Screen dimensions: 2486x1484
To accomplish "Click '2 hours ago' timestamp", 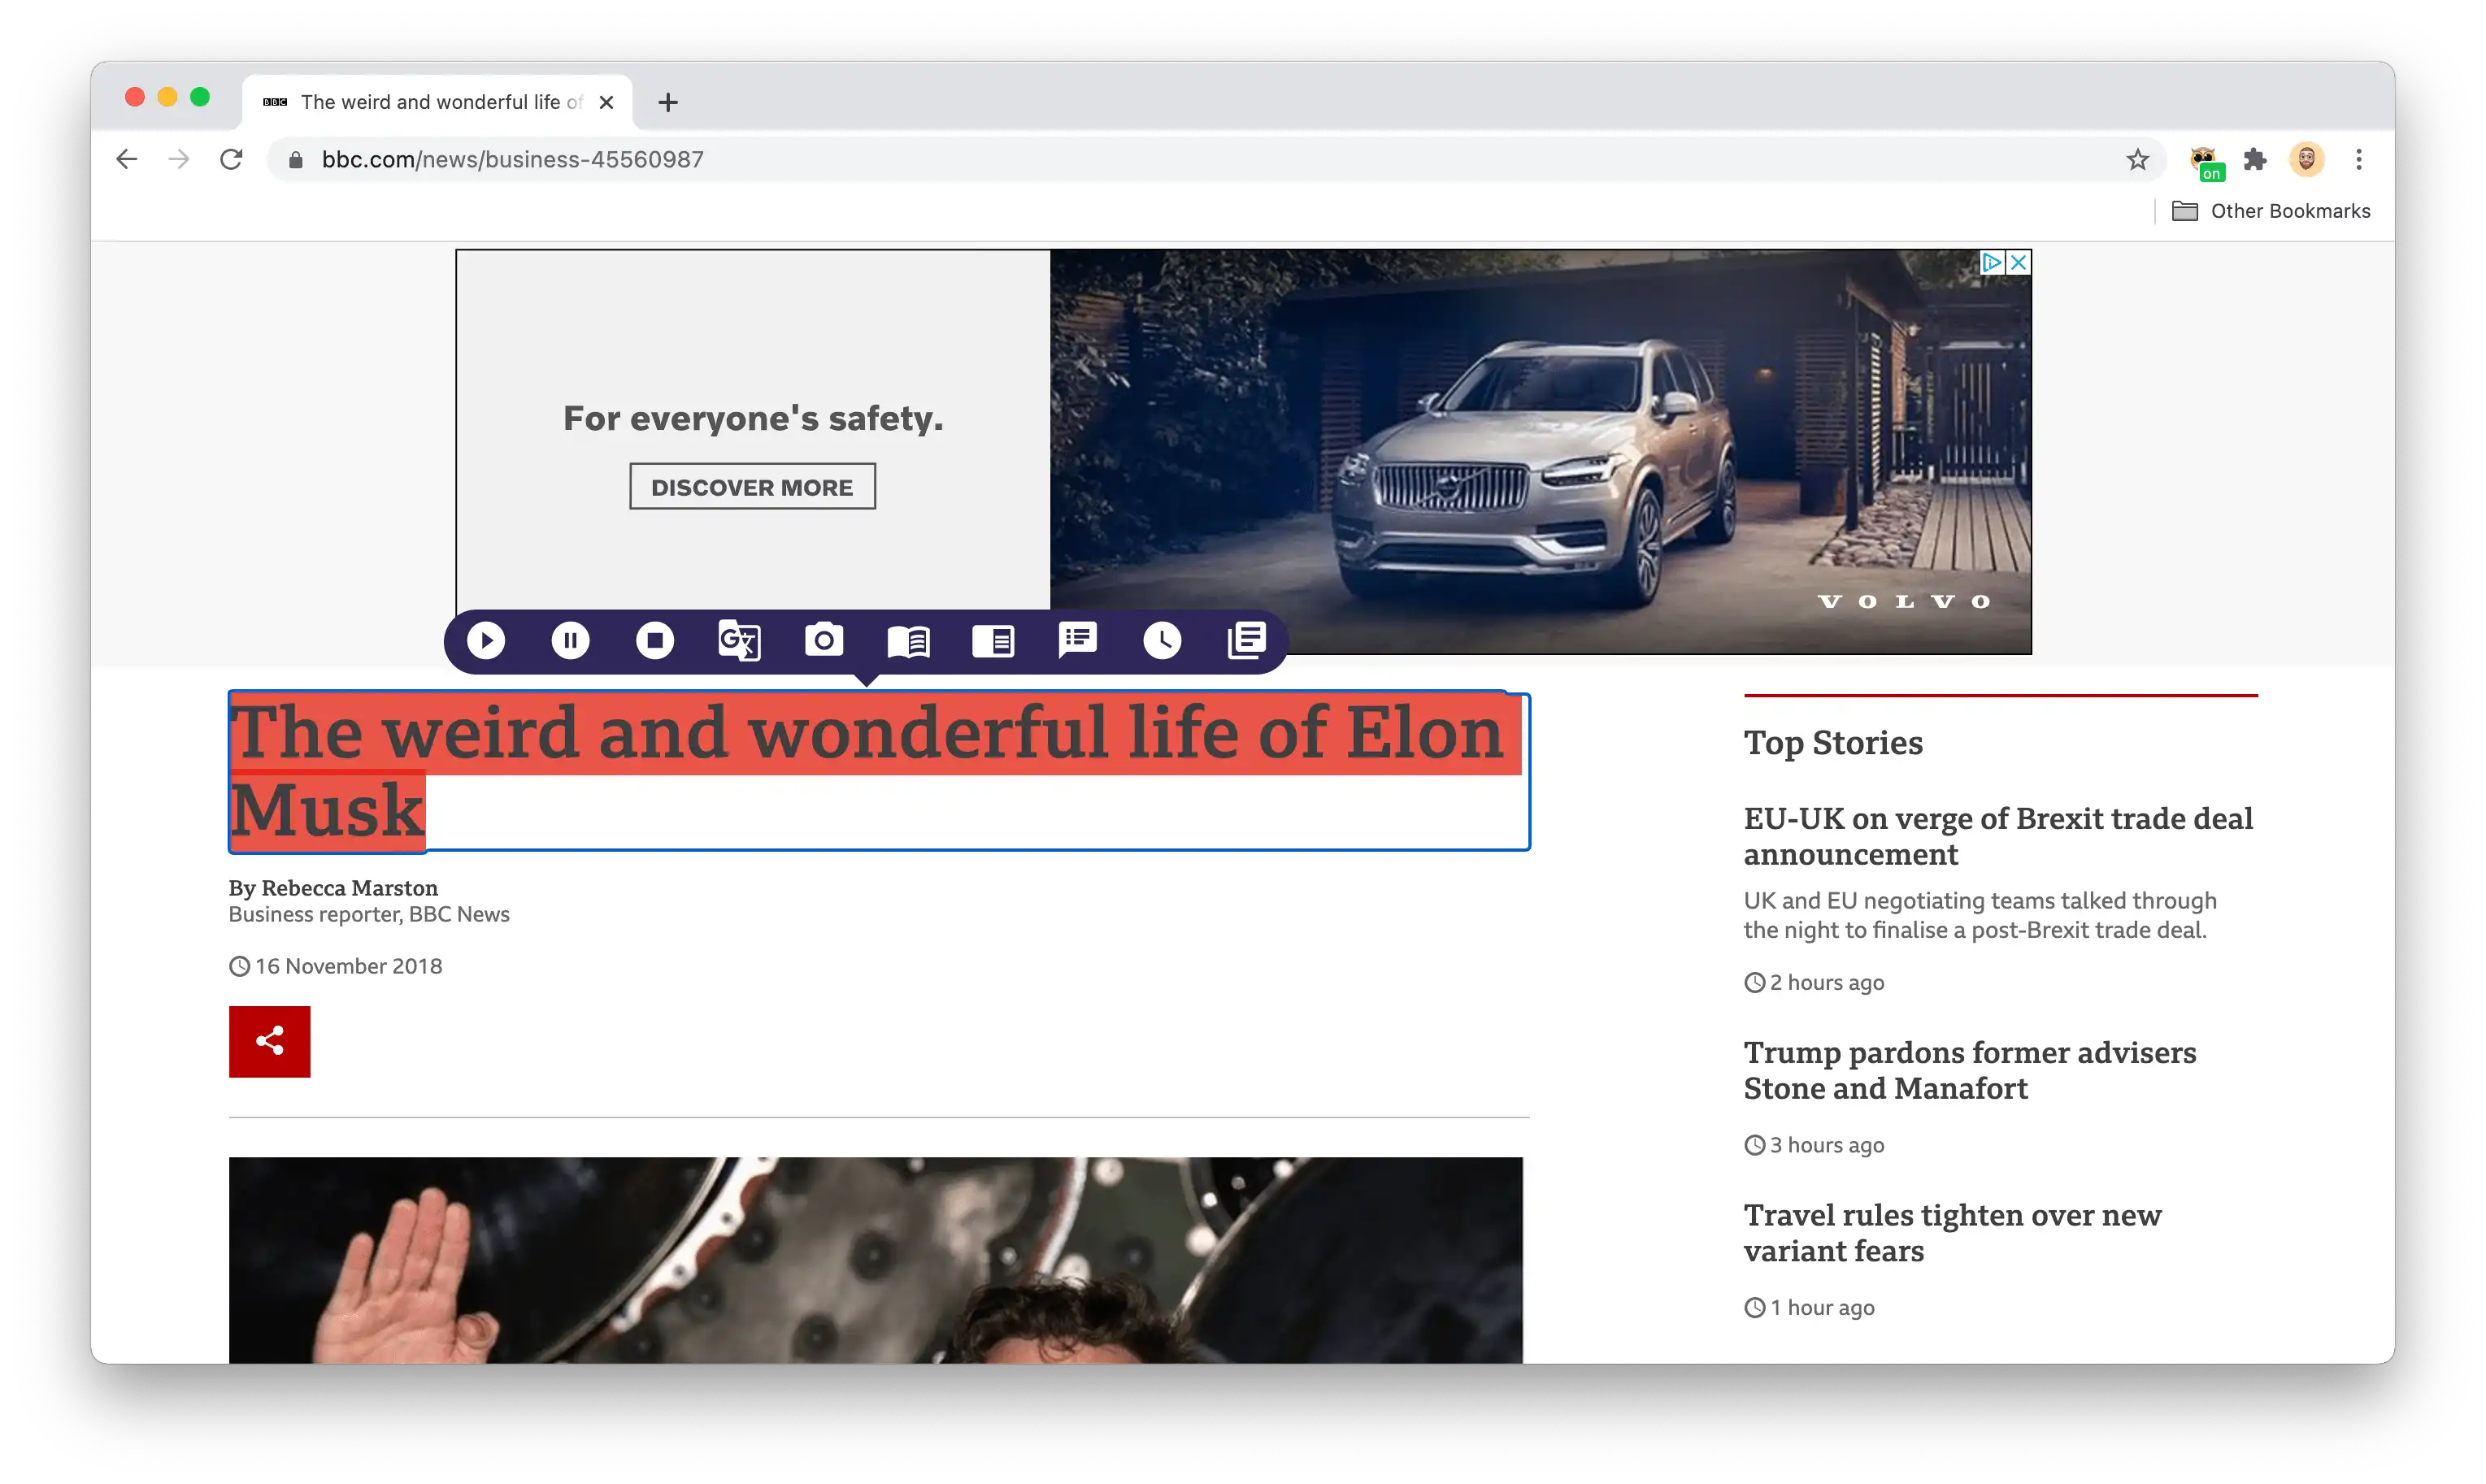I will [x=1826, y=982].
